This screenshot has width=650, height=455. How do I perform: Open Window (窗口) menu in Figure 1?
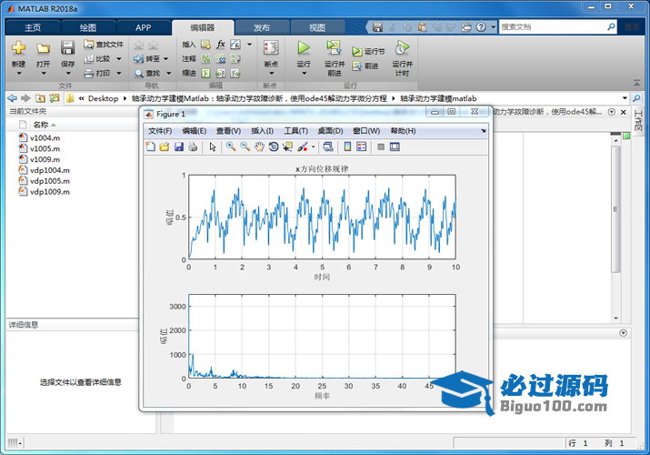[366, 131]
